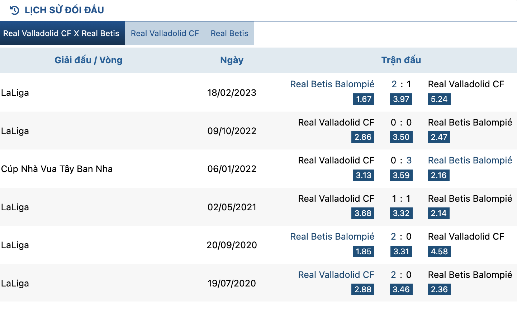Click the 3.50 draw odds badge

[401, 137]
